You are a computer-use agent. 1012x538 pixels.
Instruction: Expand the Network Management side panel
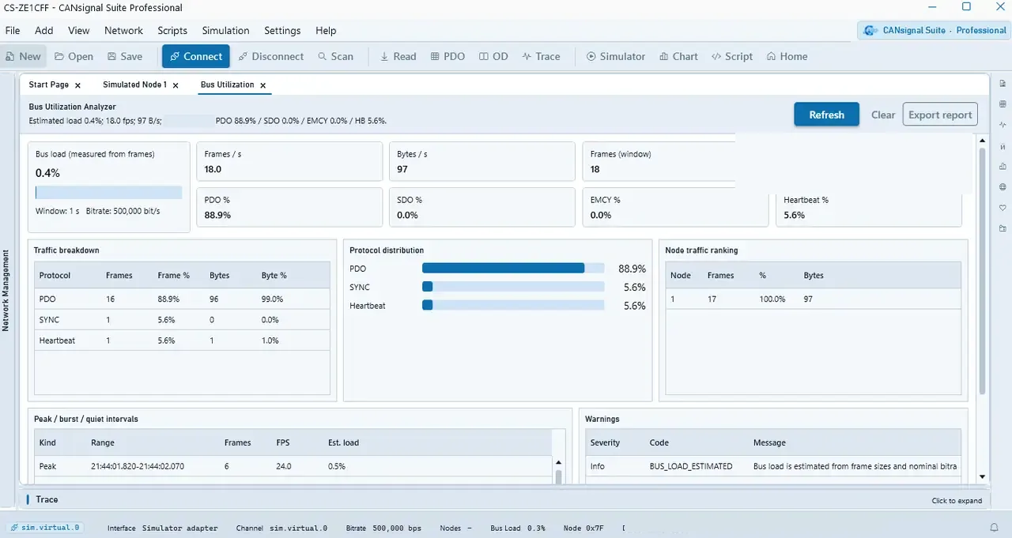point(6,291)
